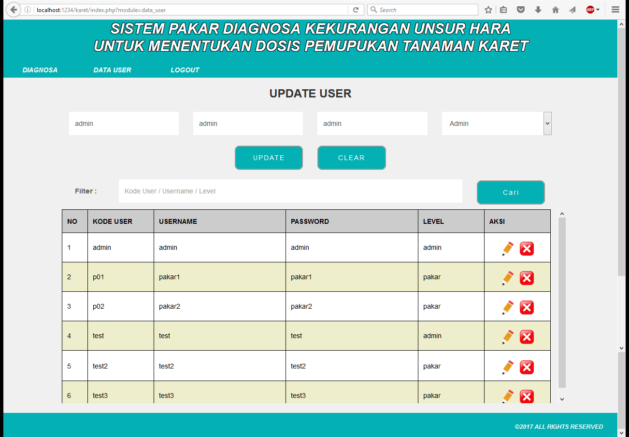Focus the Filter search input field
Screen dimensions: 629x437
(290, 191)
